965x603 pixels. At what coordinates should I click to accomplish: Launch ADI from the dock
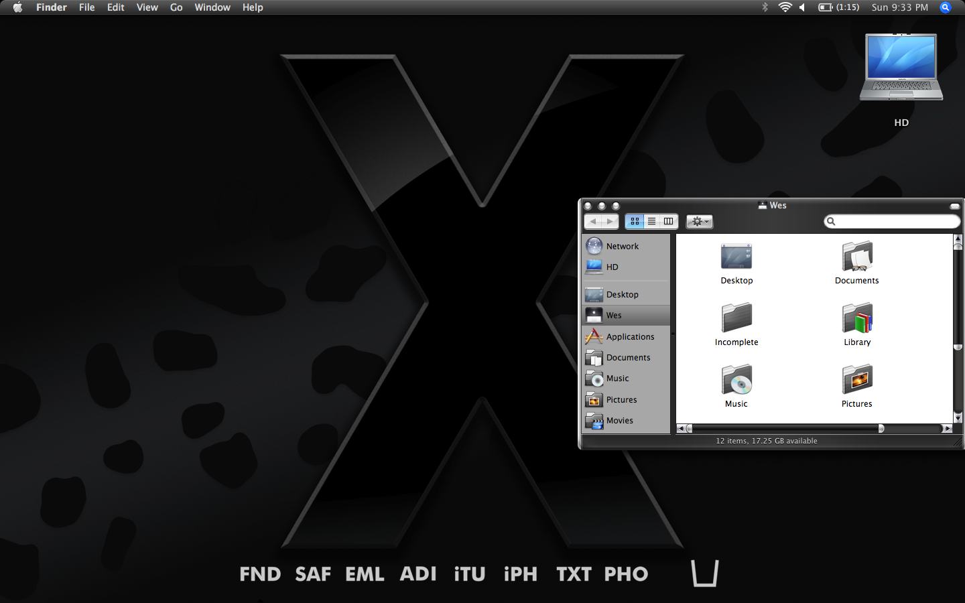tap(418, 574)
